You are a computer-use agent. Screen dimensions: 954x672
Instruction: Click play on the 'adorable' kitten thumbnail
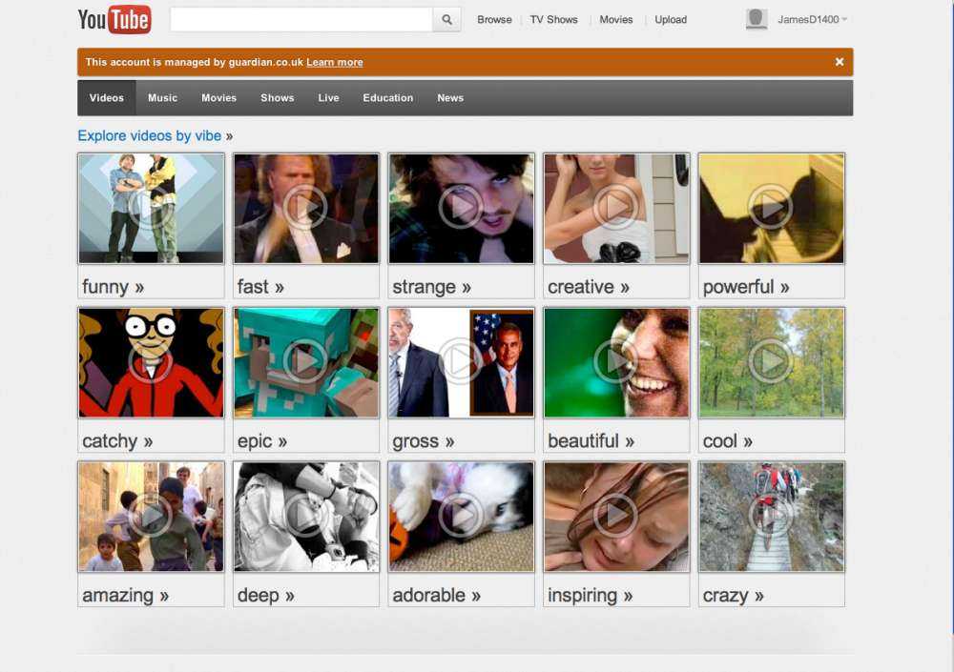click(462, 516)
